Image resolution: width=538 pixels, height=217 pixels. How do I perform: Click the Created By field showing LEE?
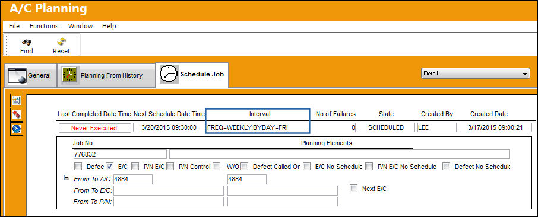click(437, 127)
